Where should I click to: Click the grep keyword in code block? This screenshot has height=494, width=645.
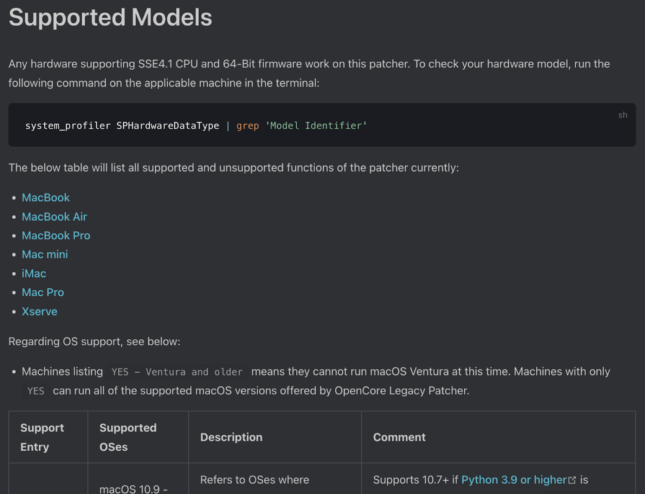[x=248, y=126]
